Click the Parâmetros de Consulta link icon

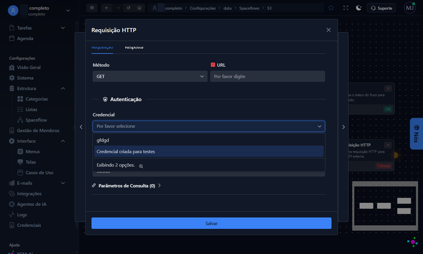point(94,185)
